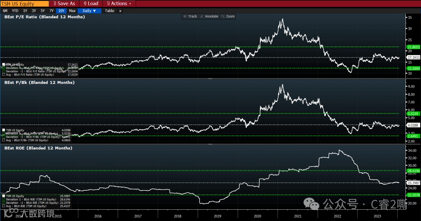Select the Annotate pencil tool
Viewport: 421px width, 221px height.
209,16
